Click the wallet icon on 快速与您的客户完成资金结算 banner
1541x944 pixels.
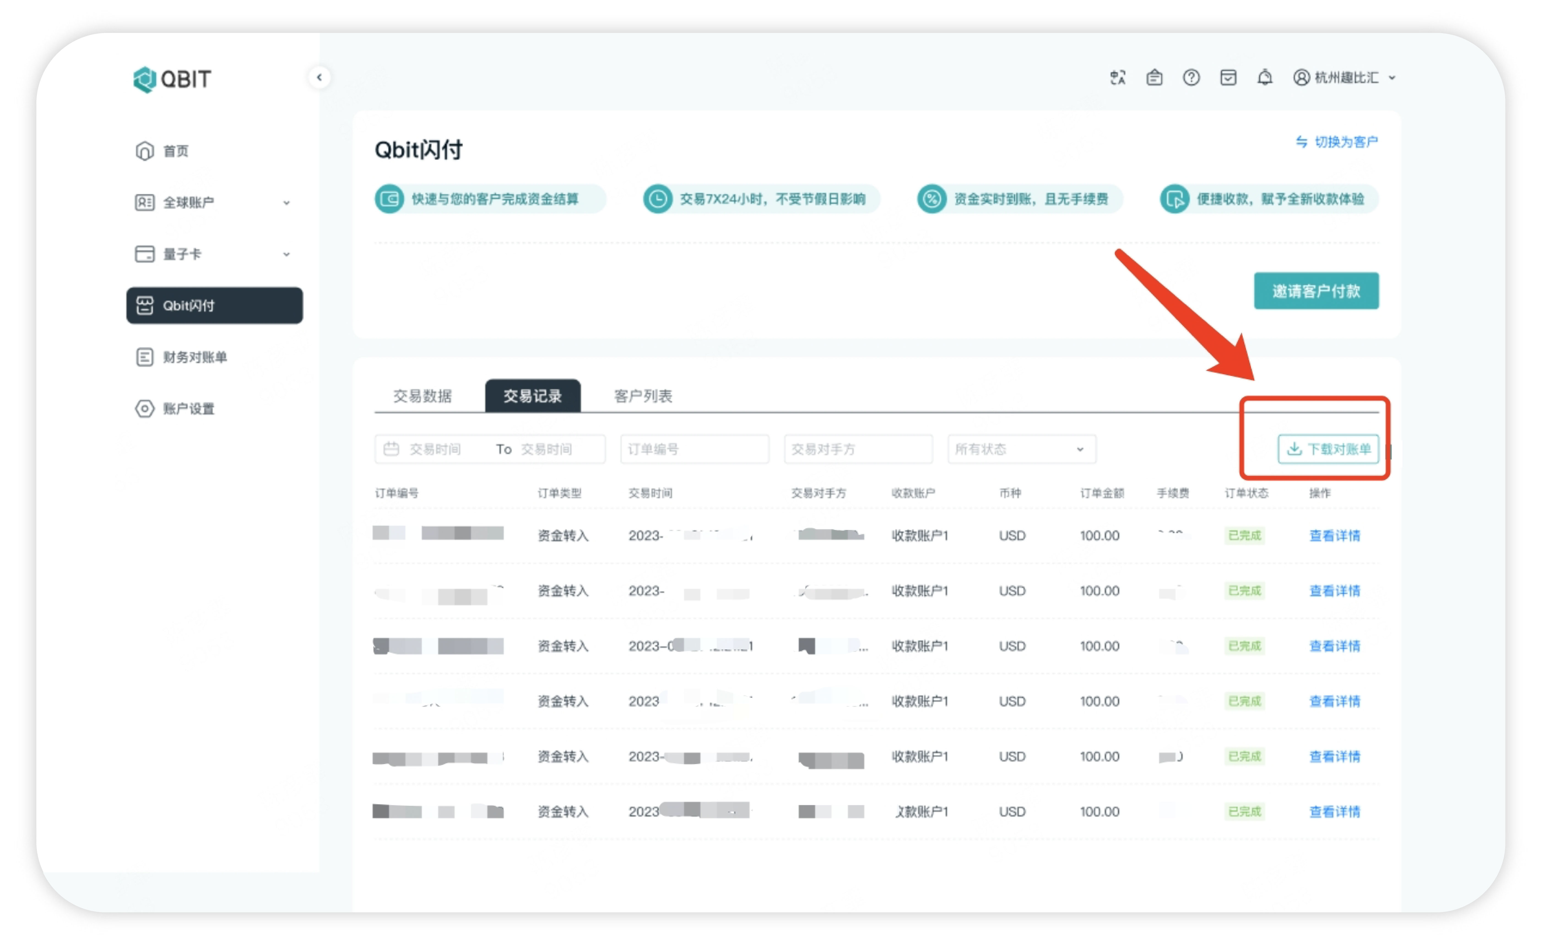390,199
